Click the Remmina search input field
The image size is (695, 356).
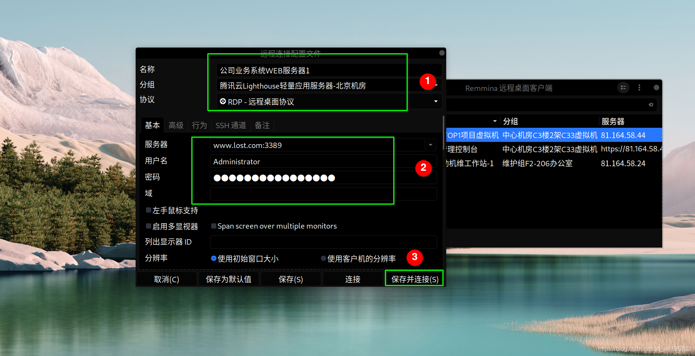coord(551,105)
